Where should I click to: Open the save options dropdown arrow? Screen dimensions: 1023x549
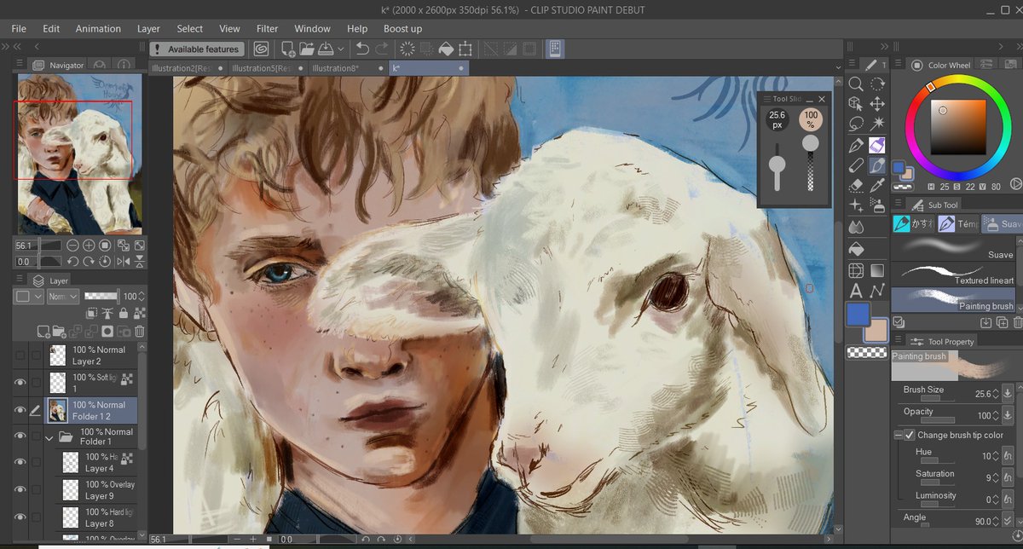point(341,49)
